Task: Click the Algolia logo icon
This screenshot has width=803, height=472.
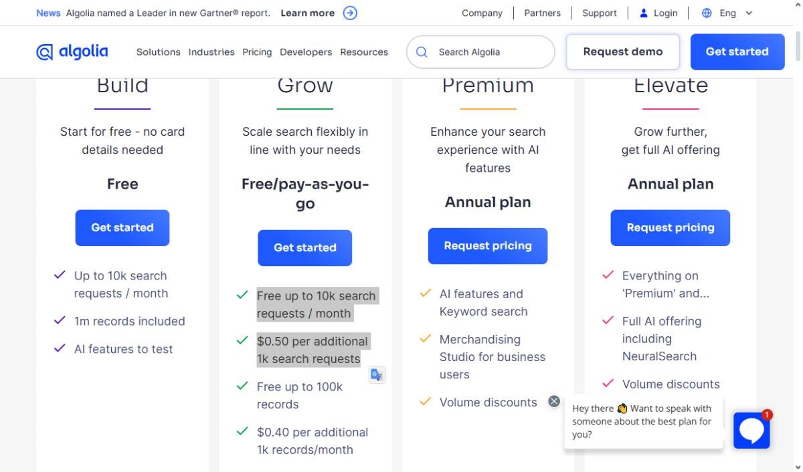Action: 45,52
